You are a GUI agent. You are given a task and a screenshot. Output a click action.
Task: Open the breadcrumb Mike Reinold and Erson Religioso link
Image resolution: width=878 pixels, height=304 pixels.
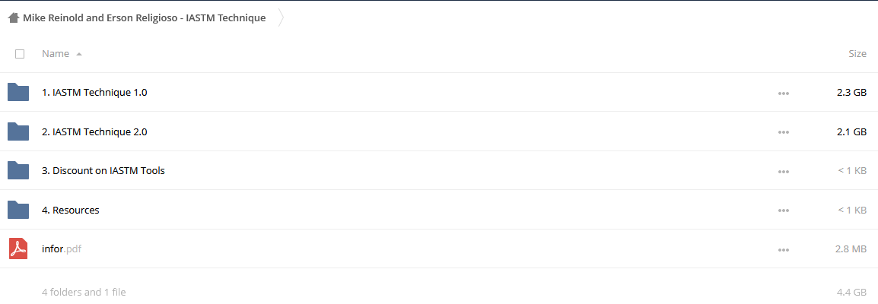point(145,18)
